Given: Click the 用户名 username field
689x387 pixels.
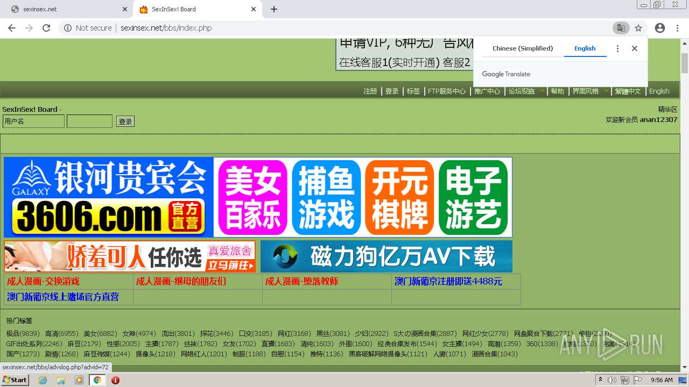Looking at the screenshot, I should pyautogui.click(x=33, y=121).
